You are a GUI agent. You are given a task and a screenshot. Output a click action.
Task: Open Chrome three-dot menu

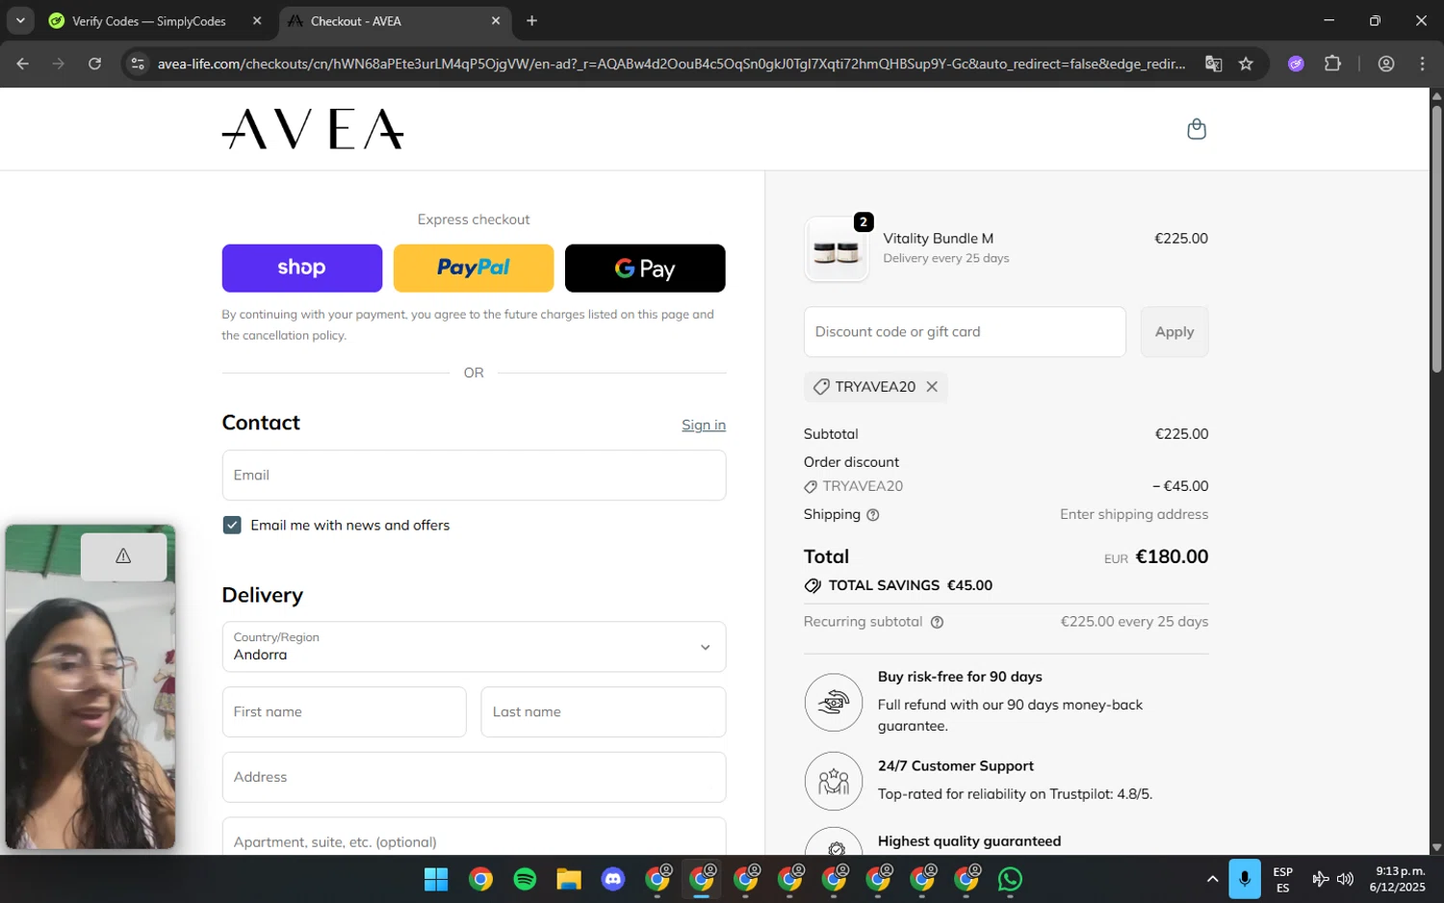tap(1422, 64)
